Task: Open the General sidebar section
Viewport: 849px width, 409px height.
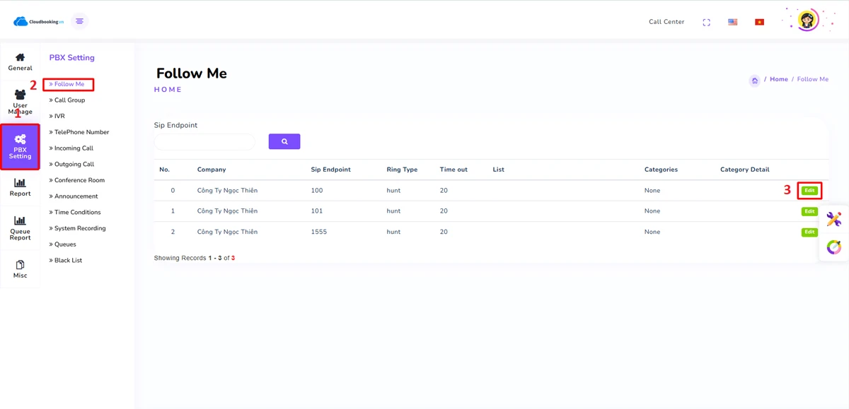Action: pos(20,61)
